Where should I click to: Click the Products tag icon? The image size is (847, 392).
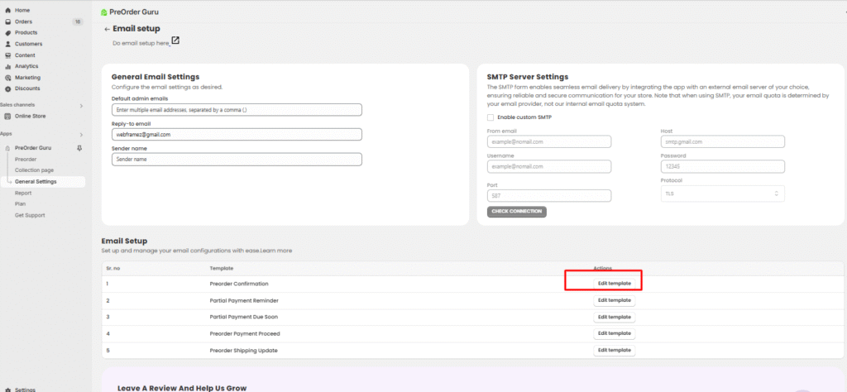click(7, 32)
